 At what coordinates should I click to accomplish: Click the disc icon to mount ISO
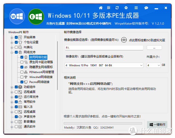point(124,40)
